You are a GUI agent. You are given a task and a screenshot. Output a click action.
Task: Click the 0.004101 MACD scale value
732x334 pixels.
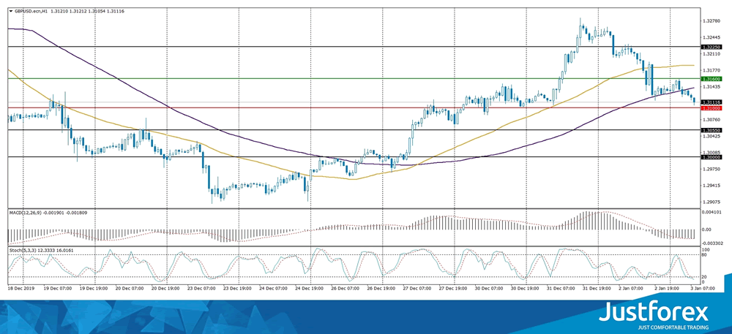712,213
